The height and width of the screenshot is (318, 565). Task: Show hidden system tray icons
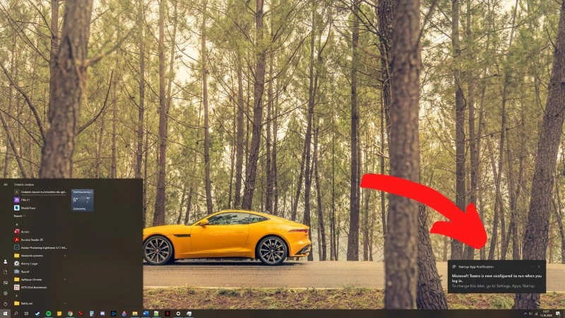pos(525,314)
